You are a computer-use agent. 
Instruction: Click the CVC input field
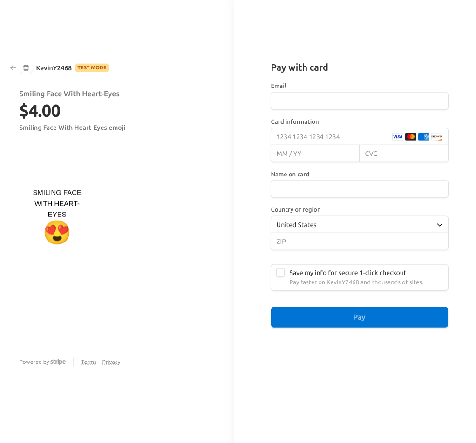403,154
